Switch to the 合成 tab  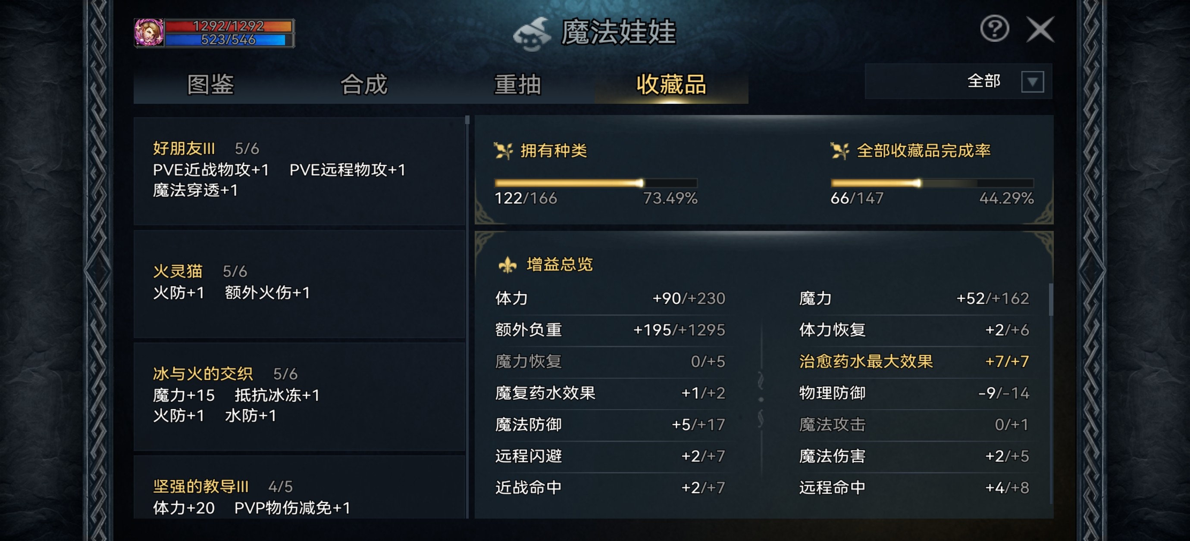tap(363, 85)
